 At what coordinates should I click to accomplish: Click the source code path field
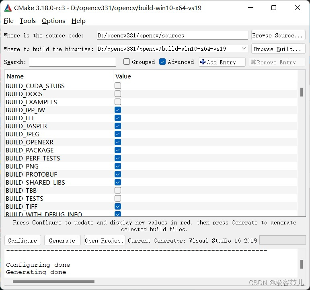(172, 35)
